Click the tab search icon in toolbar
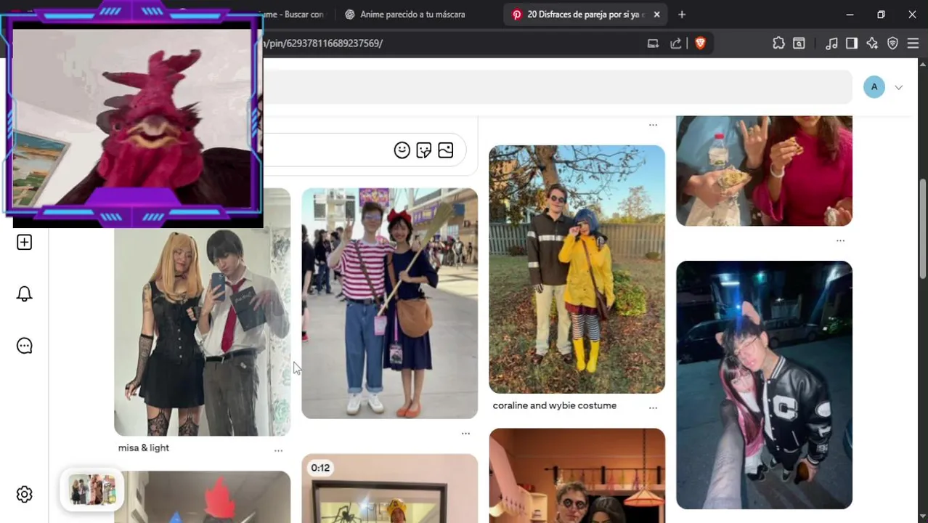The height and width of the screenshot is (523, 928). pos(799,44)
